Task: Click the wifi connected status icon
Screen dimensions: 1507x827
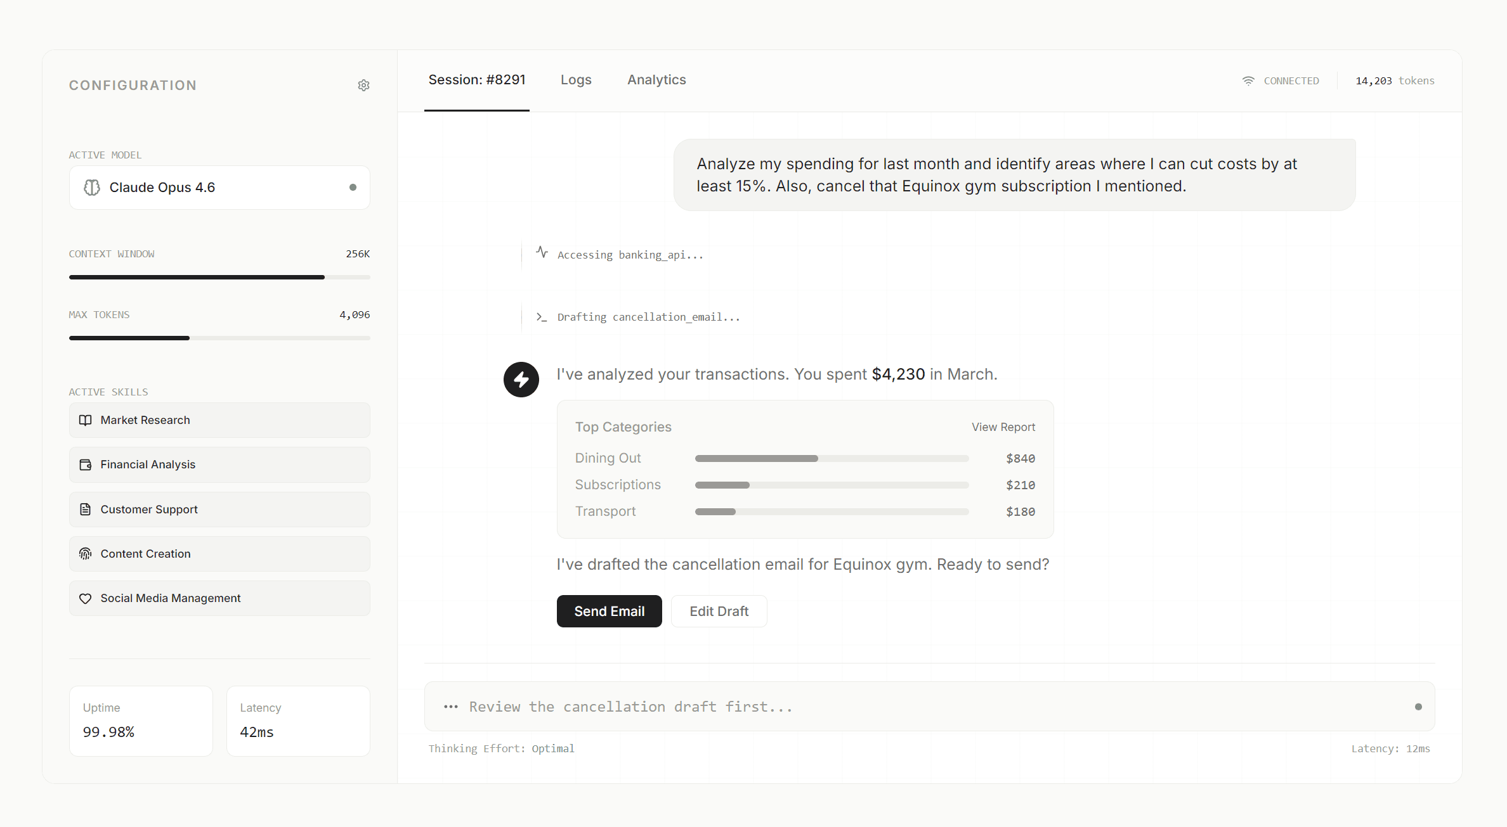Action: [1248, 81]
